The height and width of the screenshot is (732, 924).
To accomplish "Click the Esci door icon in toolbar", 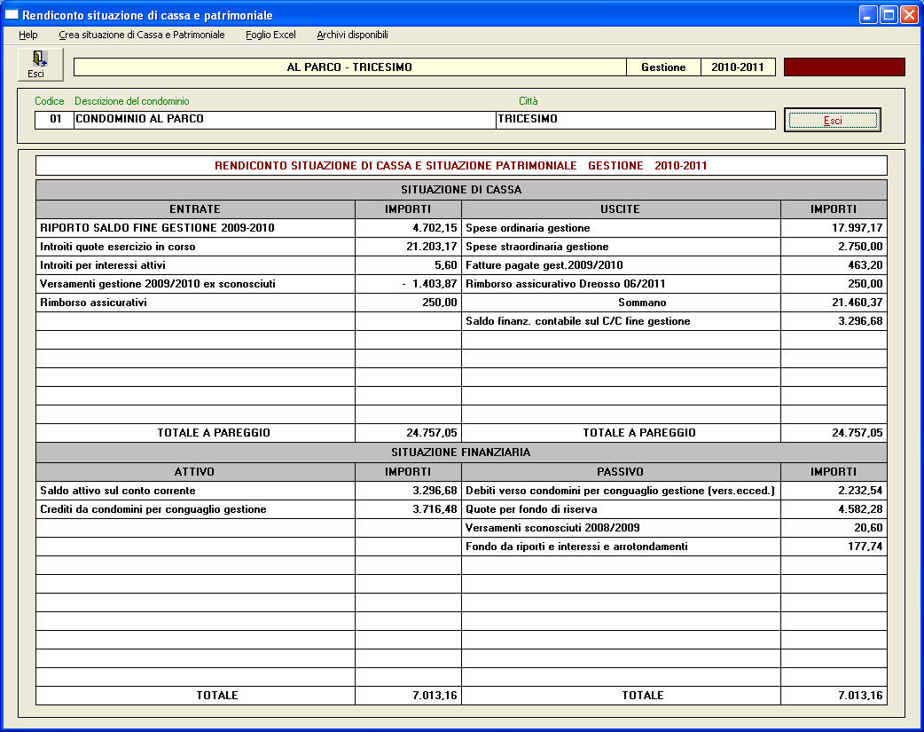I will pyautogui.click(x=40, y=64).
